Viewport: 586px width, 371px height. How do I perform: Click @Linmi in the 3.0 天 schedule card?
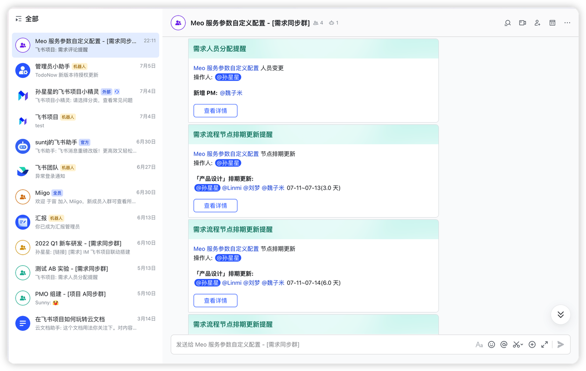click(232, 188)
